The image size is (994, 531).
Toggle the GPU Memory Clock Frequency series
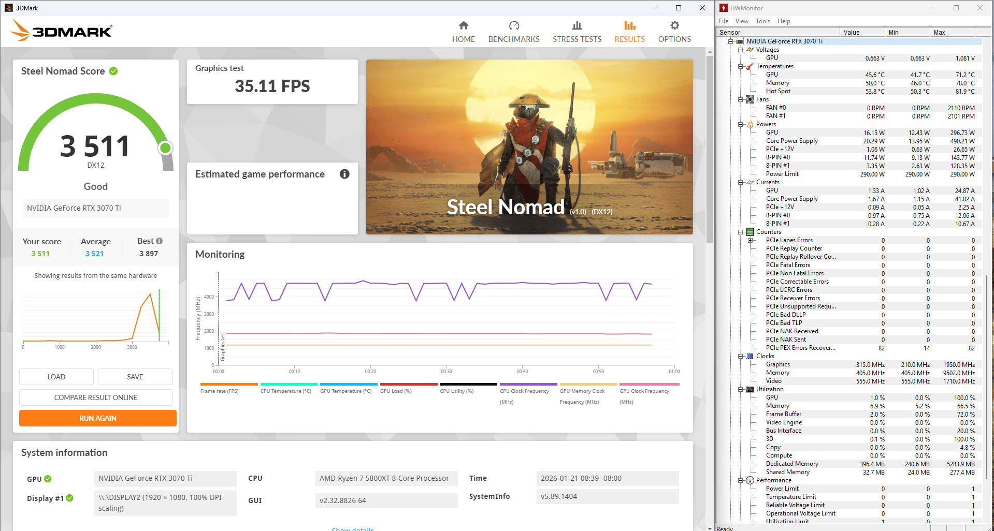point(588,394)
